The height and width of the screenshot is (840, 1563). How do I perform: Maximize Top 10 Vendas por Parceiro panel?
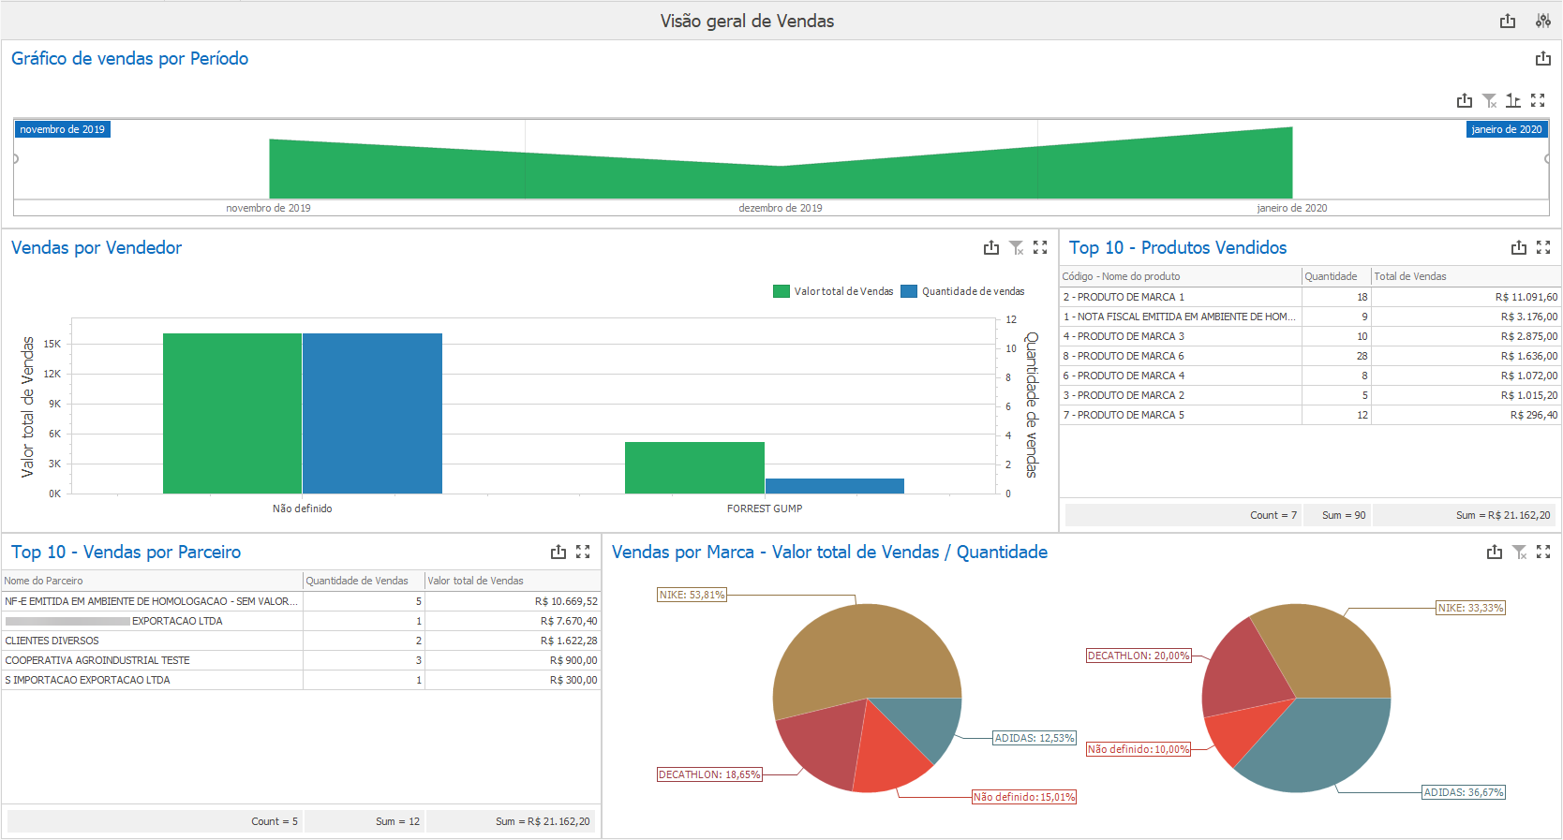click(x=583, y=552)
